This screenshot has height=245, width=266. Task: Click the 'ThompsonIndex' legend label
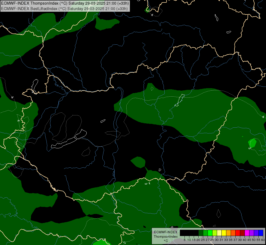(166, 237)
